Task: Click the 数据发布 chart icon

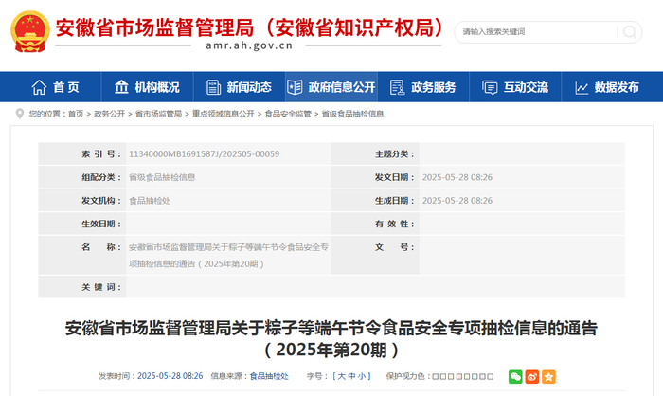Action: coord(582,87)
